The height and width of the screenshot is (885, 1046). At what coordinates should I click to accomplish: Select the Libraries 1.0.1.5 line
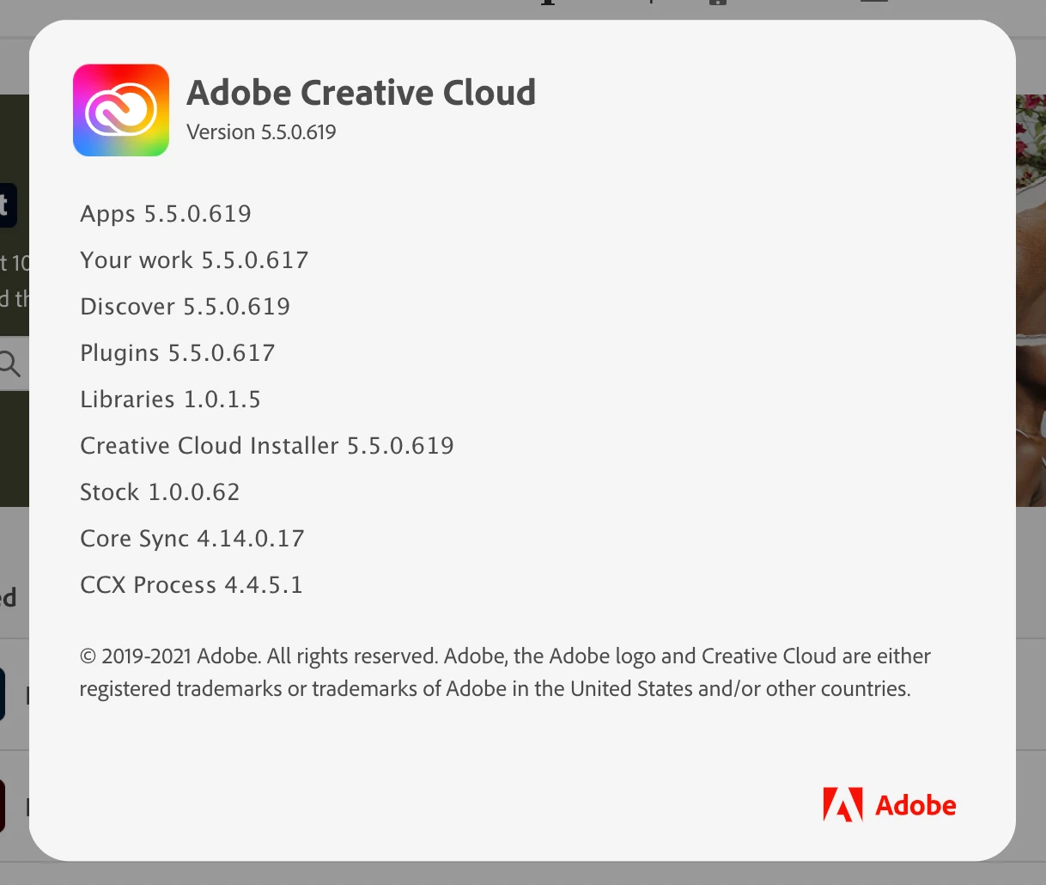(170, 400)
